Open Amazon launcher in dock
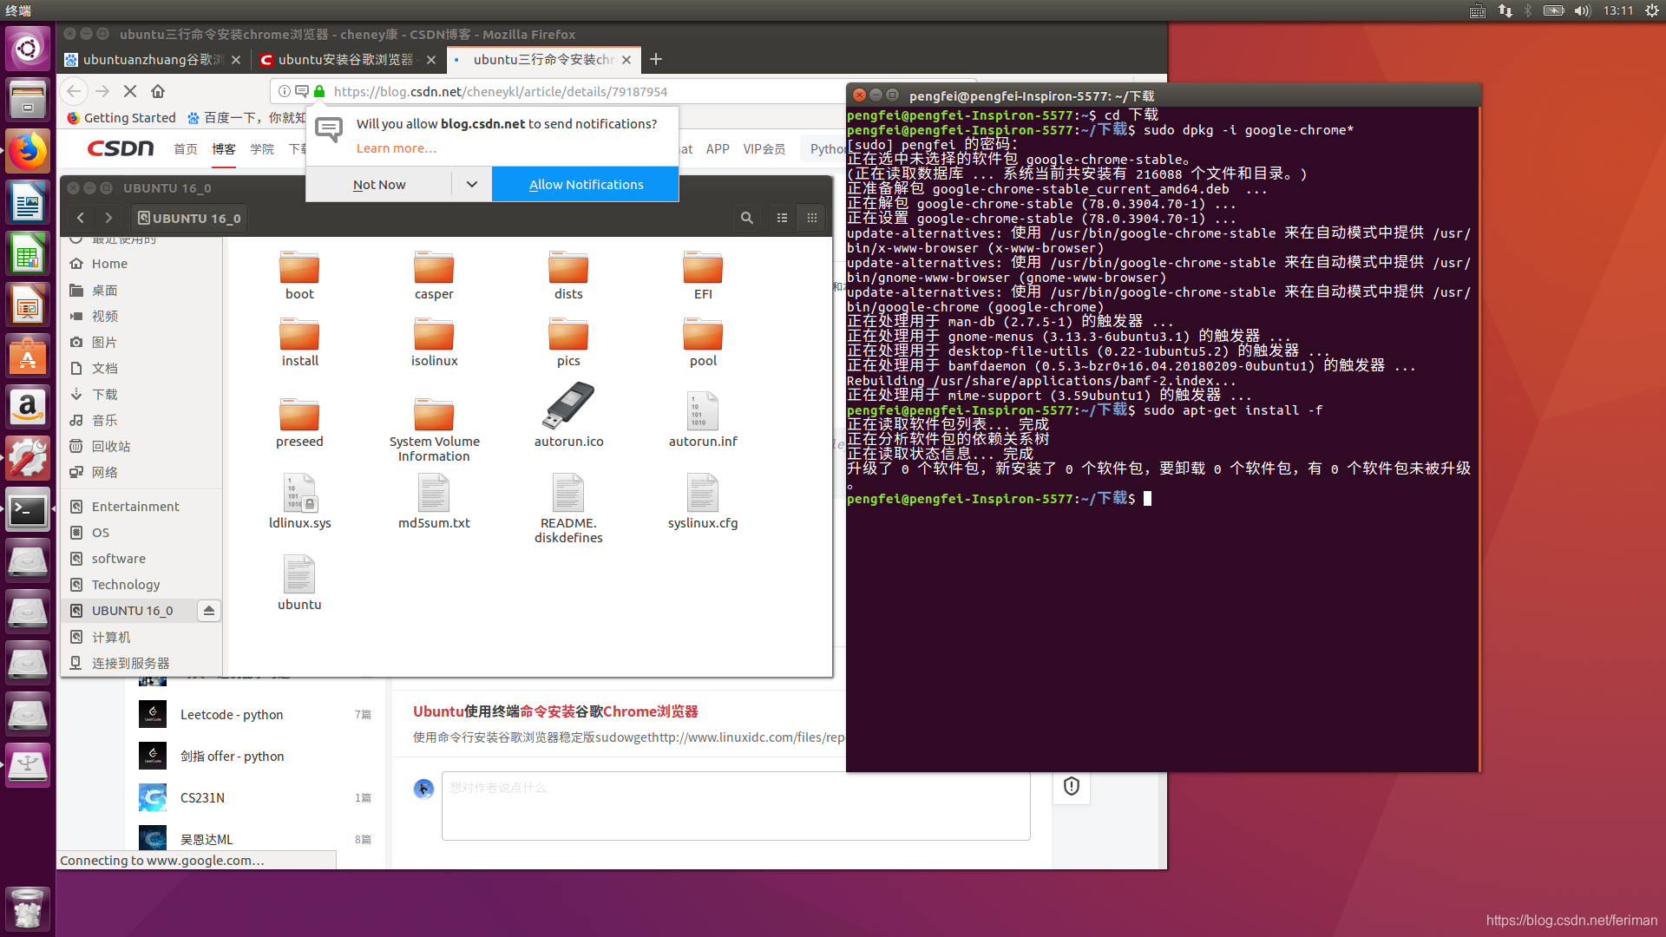This screenshot has width=1666, height=937. pyautogui.click(x=28, y=408)
